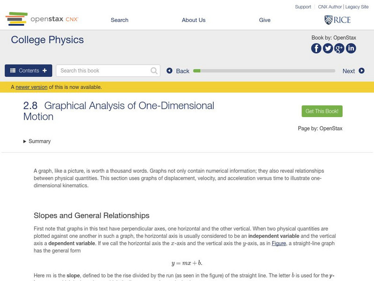Open the Give menu item
374x281 pixels.
tap(265, 20)
